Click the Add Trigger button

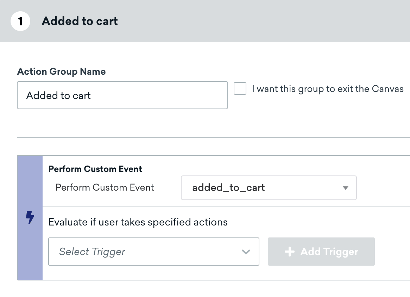pyautogui.click(x=321, y=252)
